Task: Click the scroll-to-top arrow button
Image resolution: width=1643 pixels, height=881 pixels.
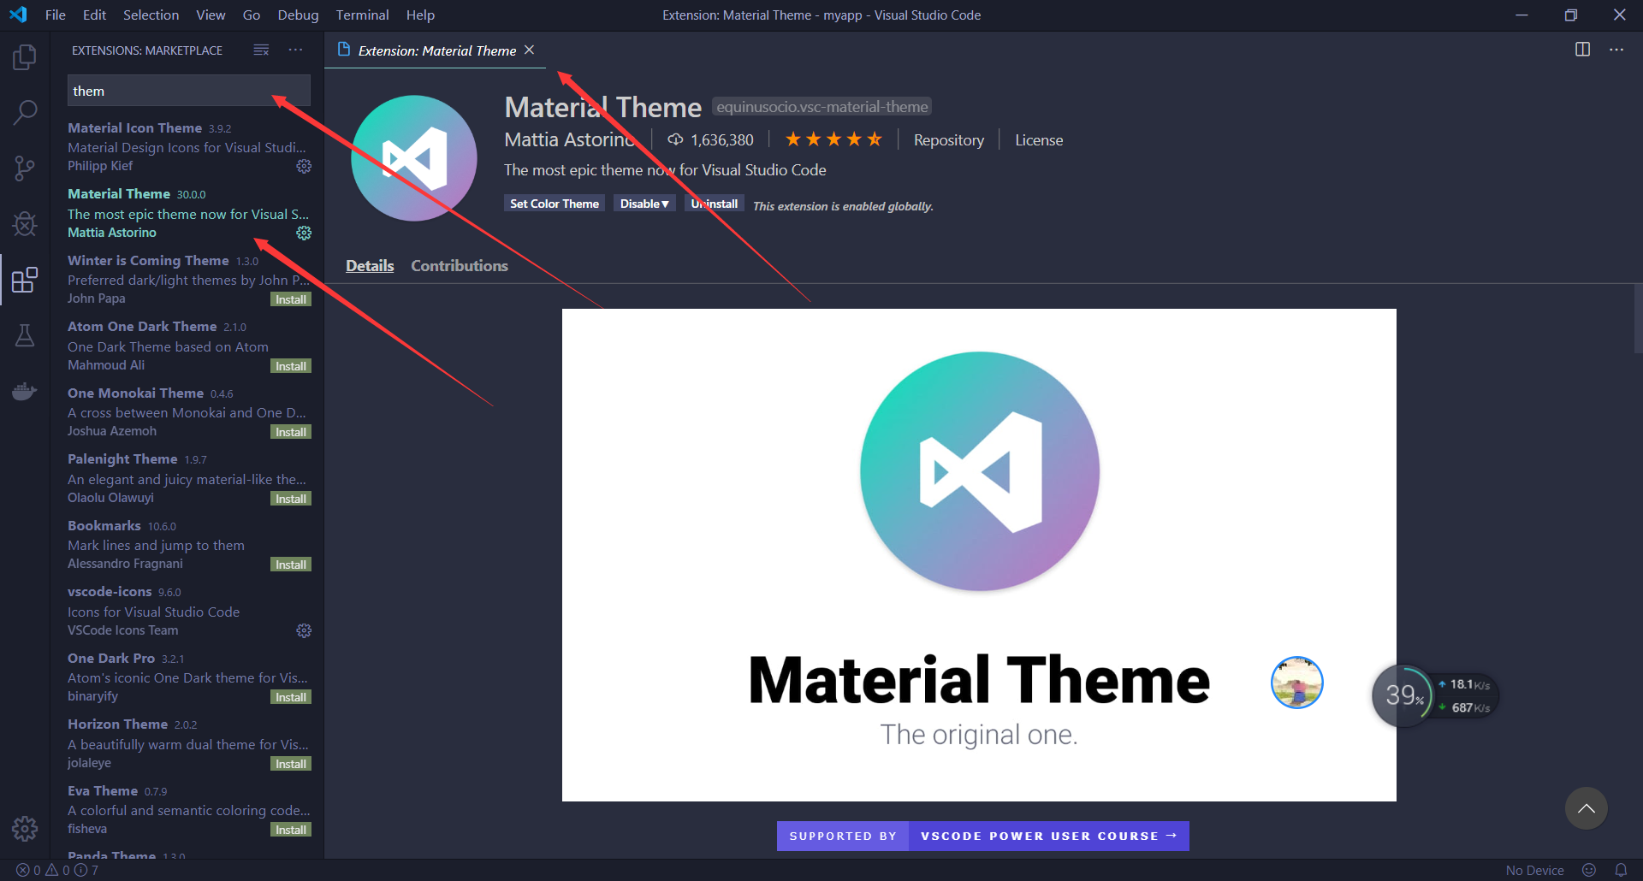Action: pyautogui.click(x=1586, y=807)
